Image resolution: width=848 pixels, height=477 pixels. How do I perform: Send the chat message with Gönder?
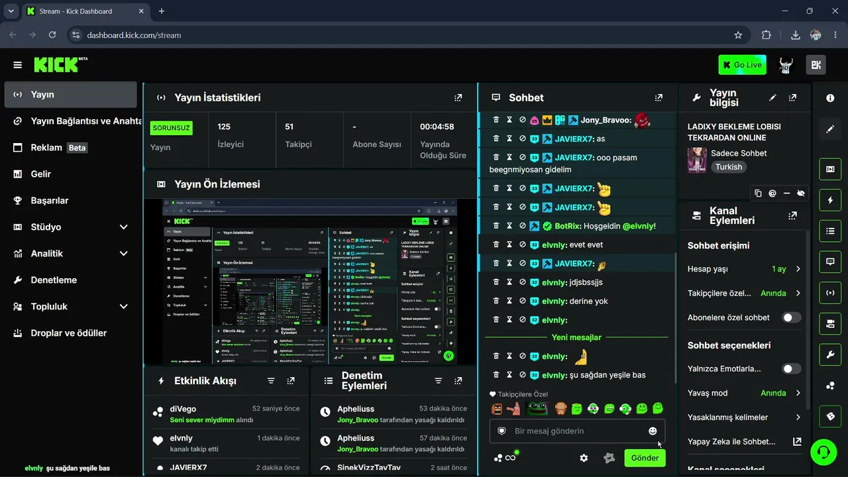(645, 458)
